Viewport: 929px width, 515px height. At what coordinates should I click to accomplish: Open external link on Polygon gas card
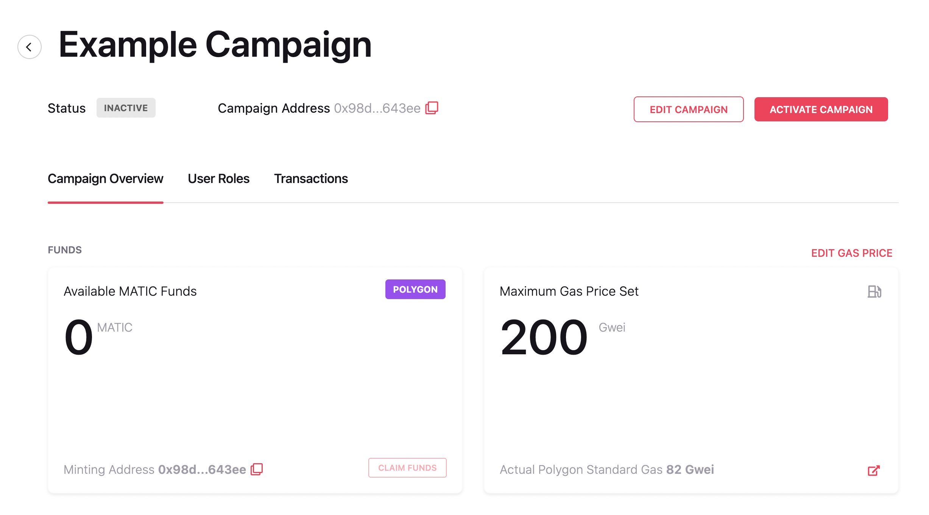pyautogui.click(x=874, y=470)
